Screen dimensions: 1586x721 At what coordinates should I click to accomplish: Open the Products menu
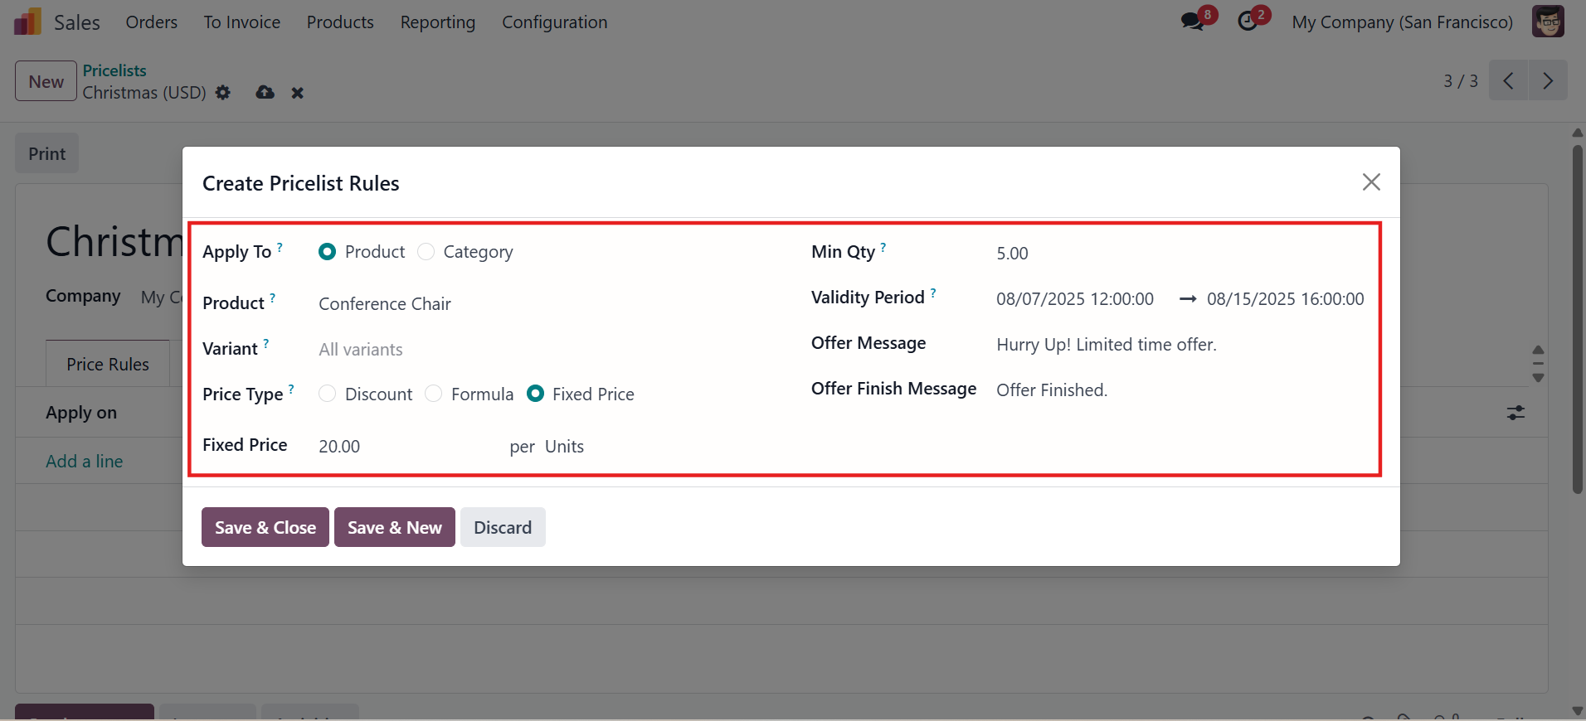coord(340,22)
